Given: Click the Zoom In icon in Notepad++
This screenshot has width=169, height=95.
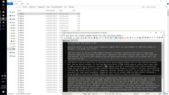Looking at the screenshot, I should pos(100,38).
